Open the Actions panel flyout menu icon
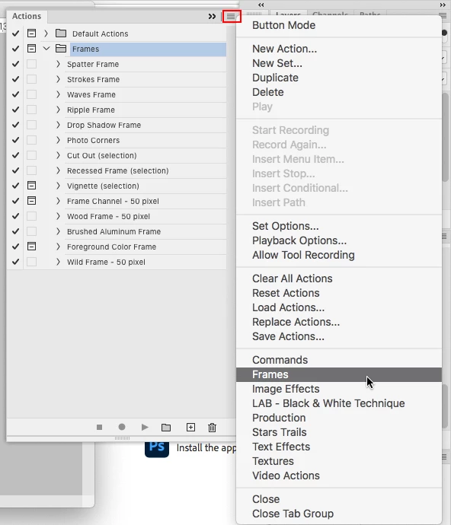 tap(231, 16)
